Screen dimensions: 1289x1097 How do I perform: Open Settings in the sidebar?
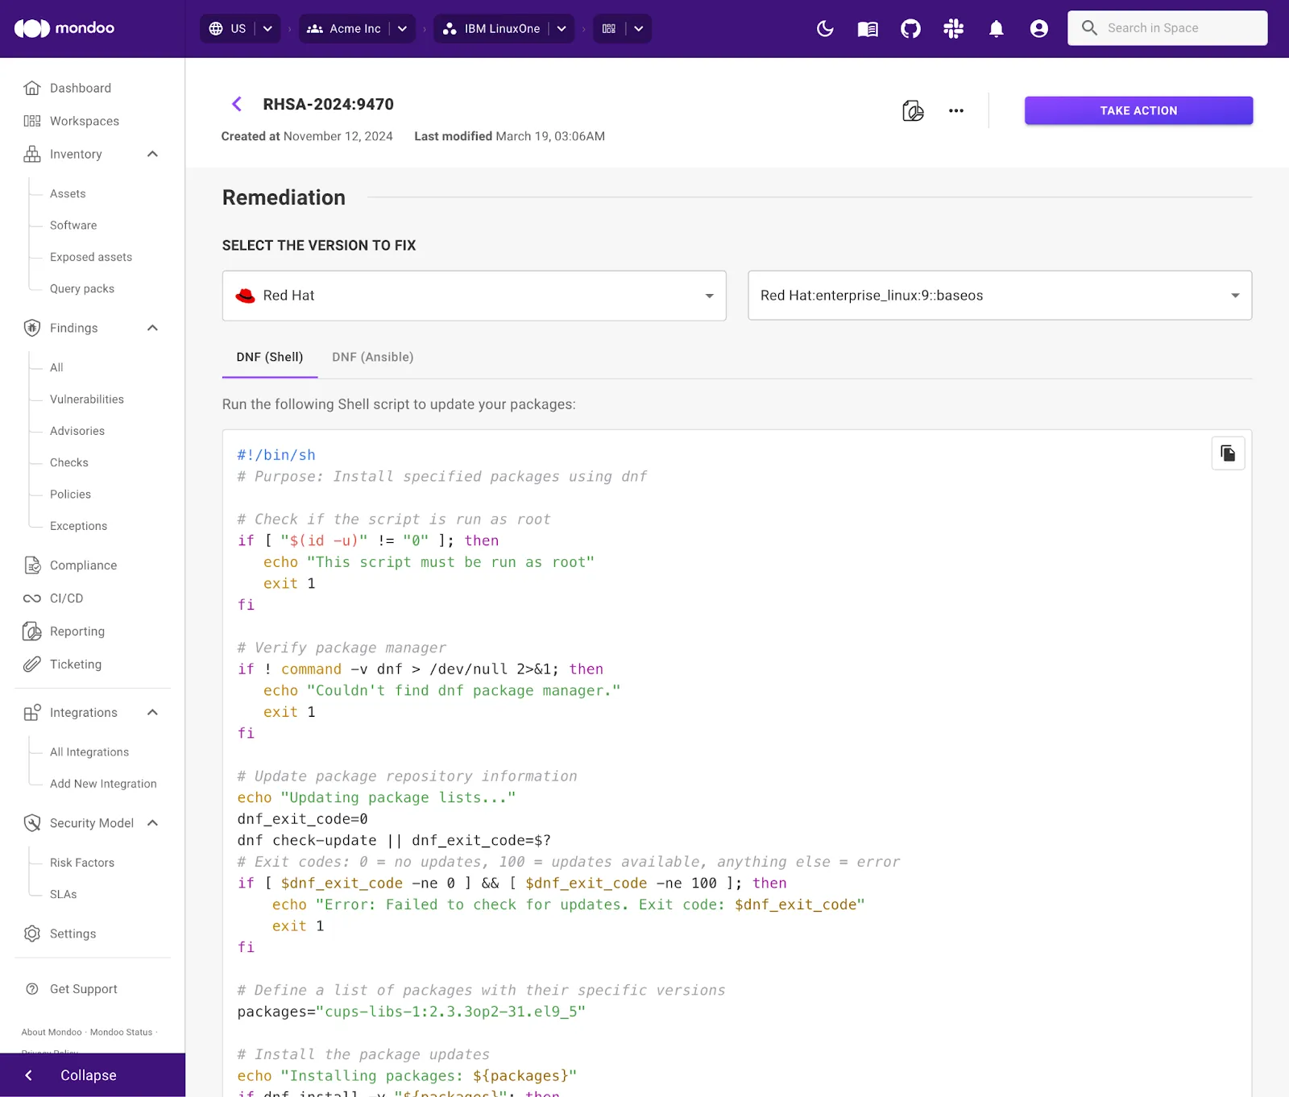73,933
